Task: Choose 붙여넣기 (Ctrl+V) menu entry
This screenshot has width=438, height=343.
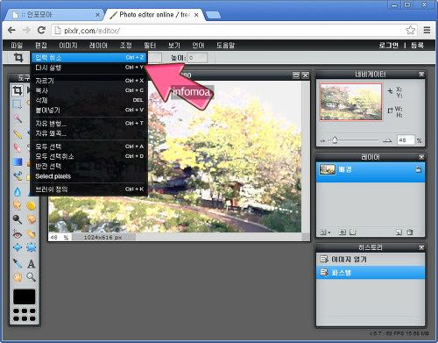Action: (89, 110)
